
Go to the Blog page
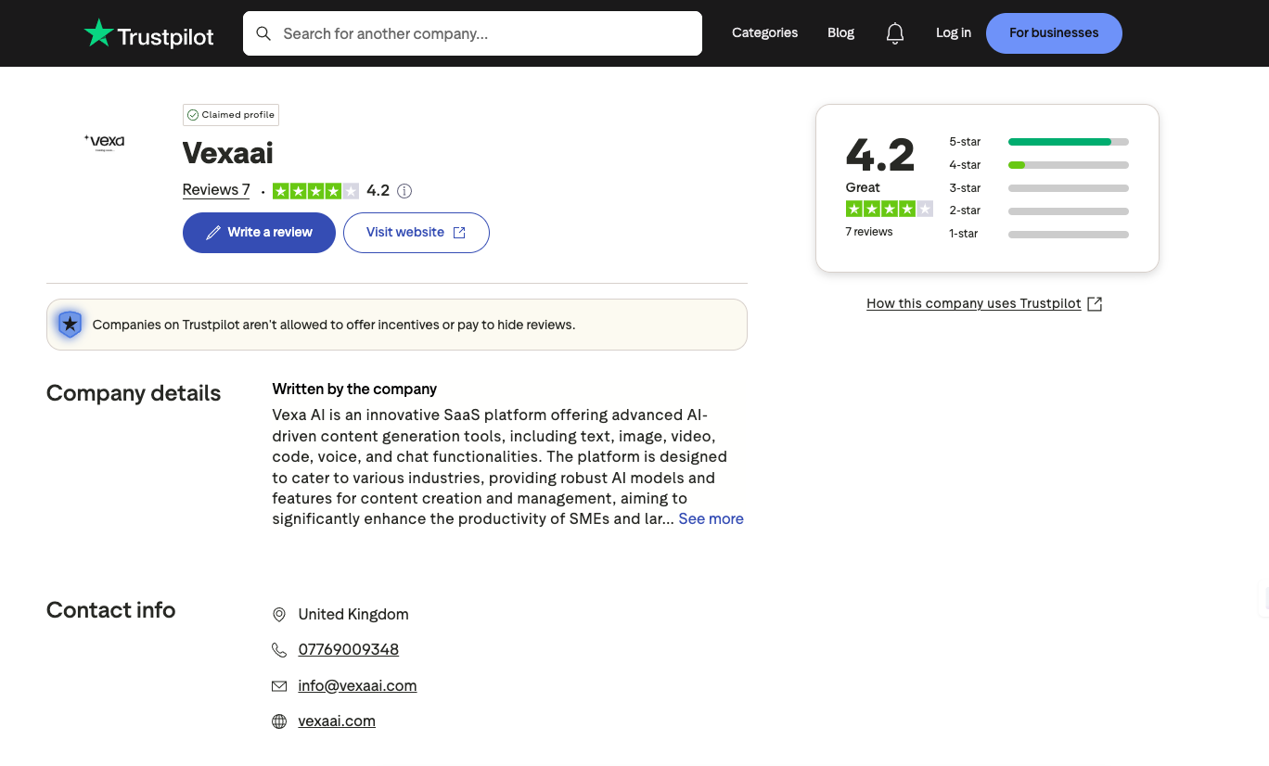coord(840,33)
